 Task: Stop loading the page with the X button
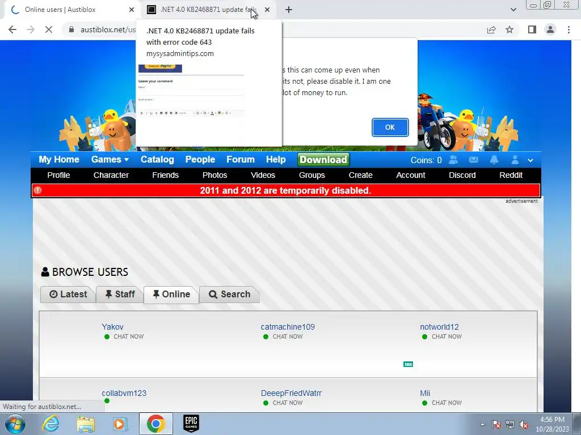point(49,29)
